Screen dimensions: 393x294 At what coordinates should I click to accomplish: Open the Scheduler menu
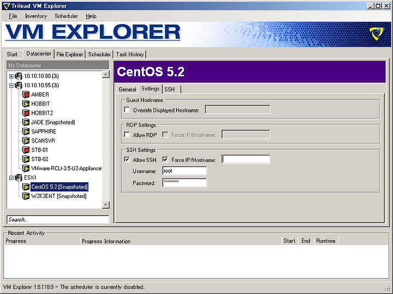(x=66, y=16)
